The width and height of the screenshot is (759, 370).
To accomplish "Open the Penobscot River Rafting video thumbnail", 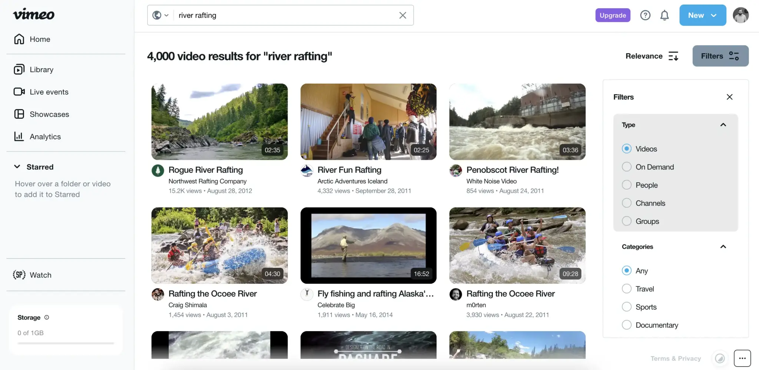I will (517, 122).
